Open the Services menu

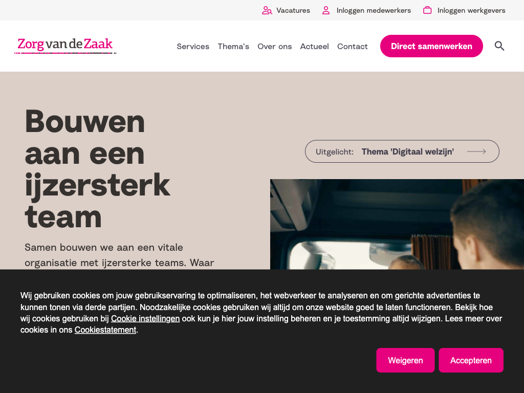pos(193,47)
